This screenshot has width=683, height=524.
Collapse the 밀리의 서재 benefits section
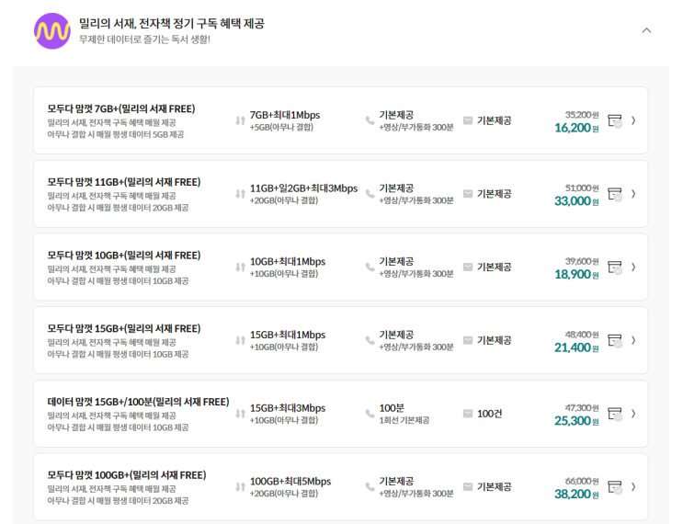[x=646, y=30]
